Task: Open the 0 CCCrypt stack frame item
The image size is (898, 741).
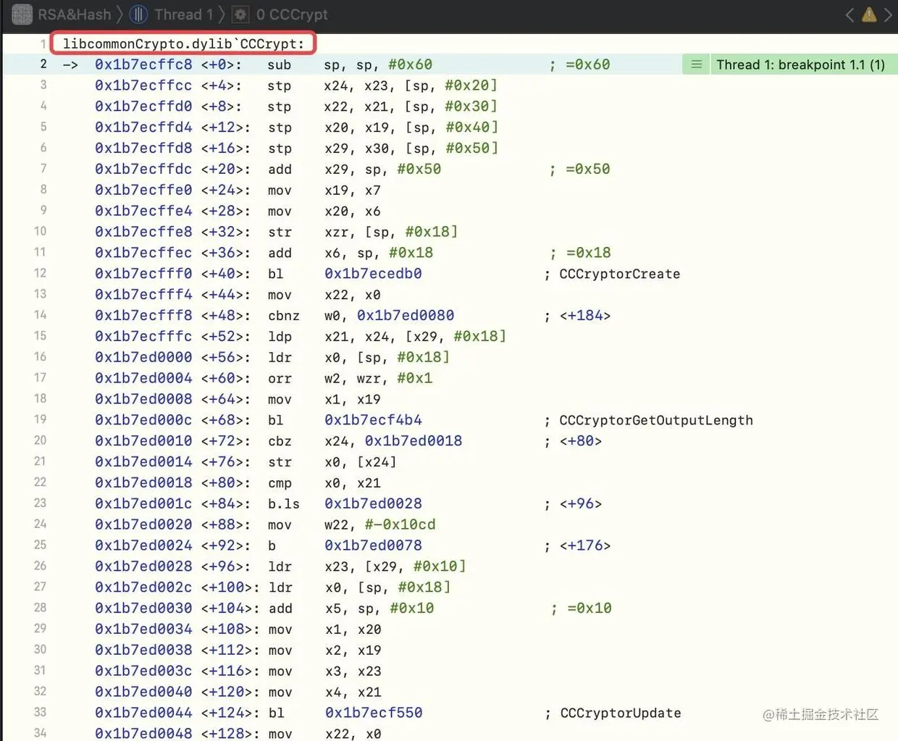Action: (x=292, y=14)
